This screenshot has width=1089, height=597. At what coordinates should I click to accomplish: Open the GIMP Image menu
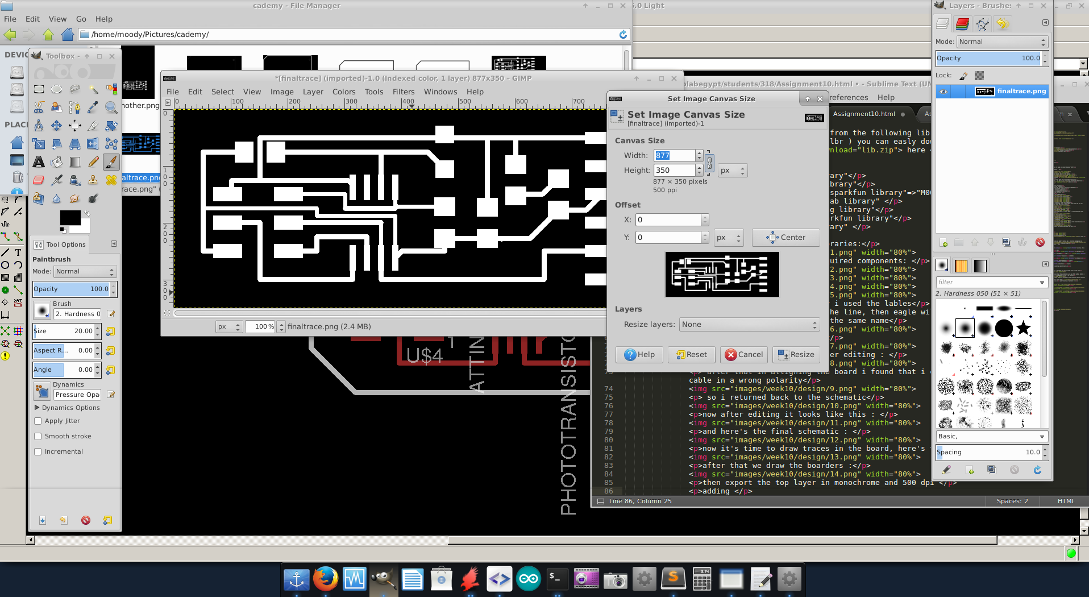282,92
